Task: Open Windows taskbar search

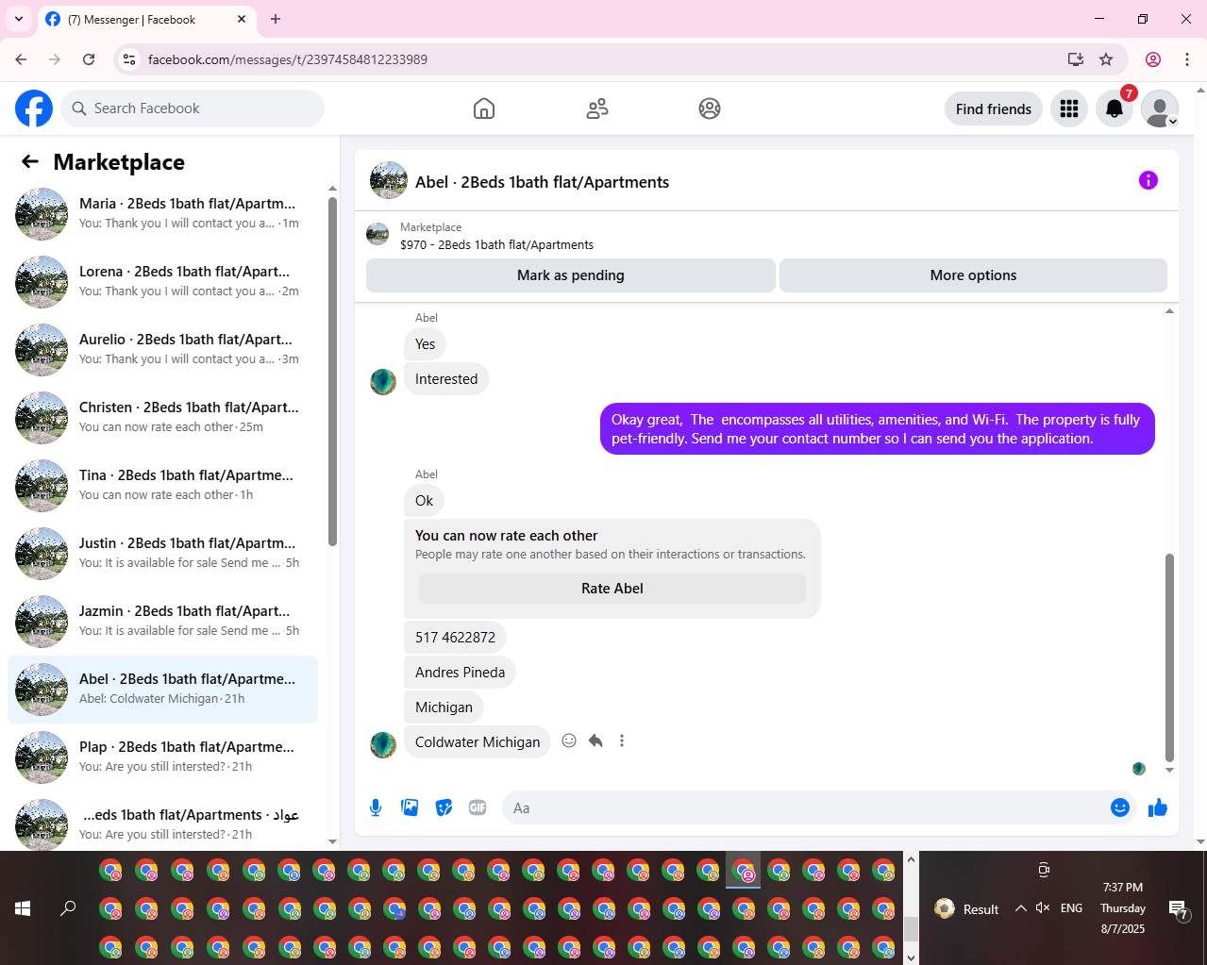Action: 68,908
